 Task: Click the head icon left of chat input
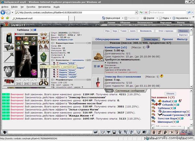pyautogui.click(x=5, y=132)
